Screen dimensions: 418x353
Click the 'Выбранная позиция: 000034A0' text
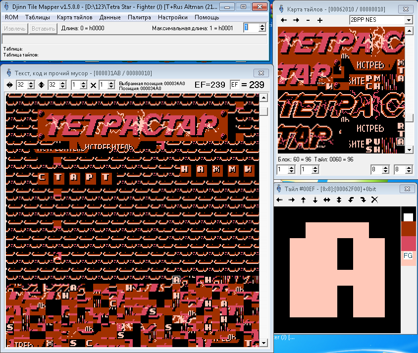point(152,83)
